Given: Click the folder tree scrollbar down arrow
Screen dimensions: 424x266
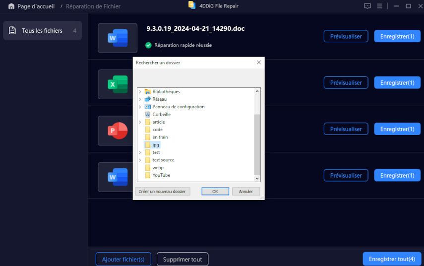Looking at the screenshot, I should [257, 178].
